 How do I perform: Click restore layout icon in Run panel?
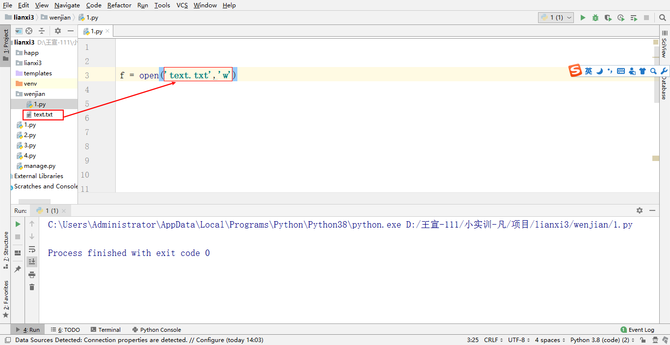point(18,253)
